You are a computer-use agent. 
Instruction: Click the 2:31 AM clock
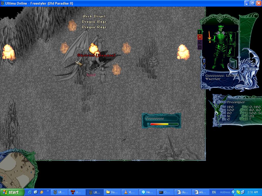[253, 192]
